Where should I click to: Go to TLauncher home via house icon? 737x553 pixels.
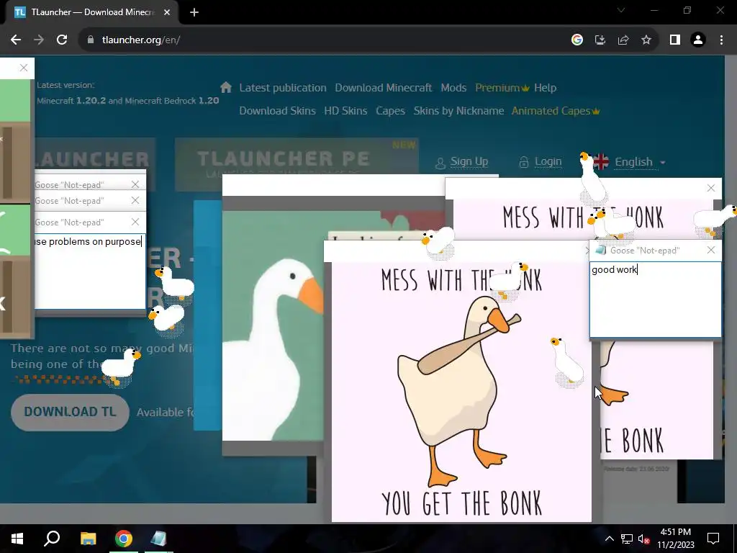tap(226, 87)
